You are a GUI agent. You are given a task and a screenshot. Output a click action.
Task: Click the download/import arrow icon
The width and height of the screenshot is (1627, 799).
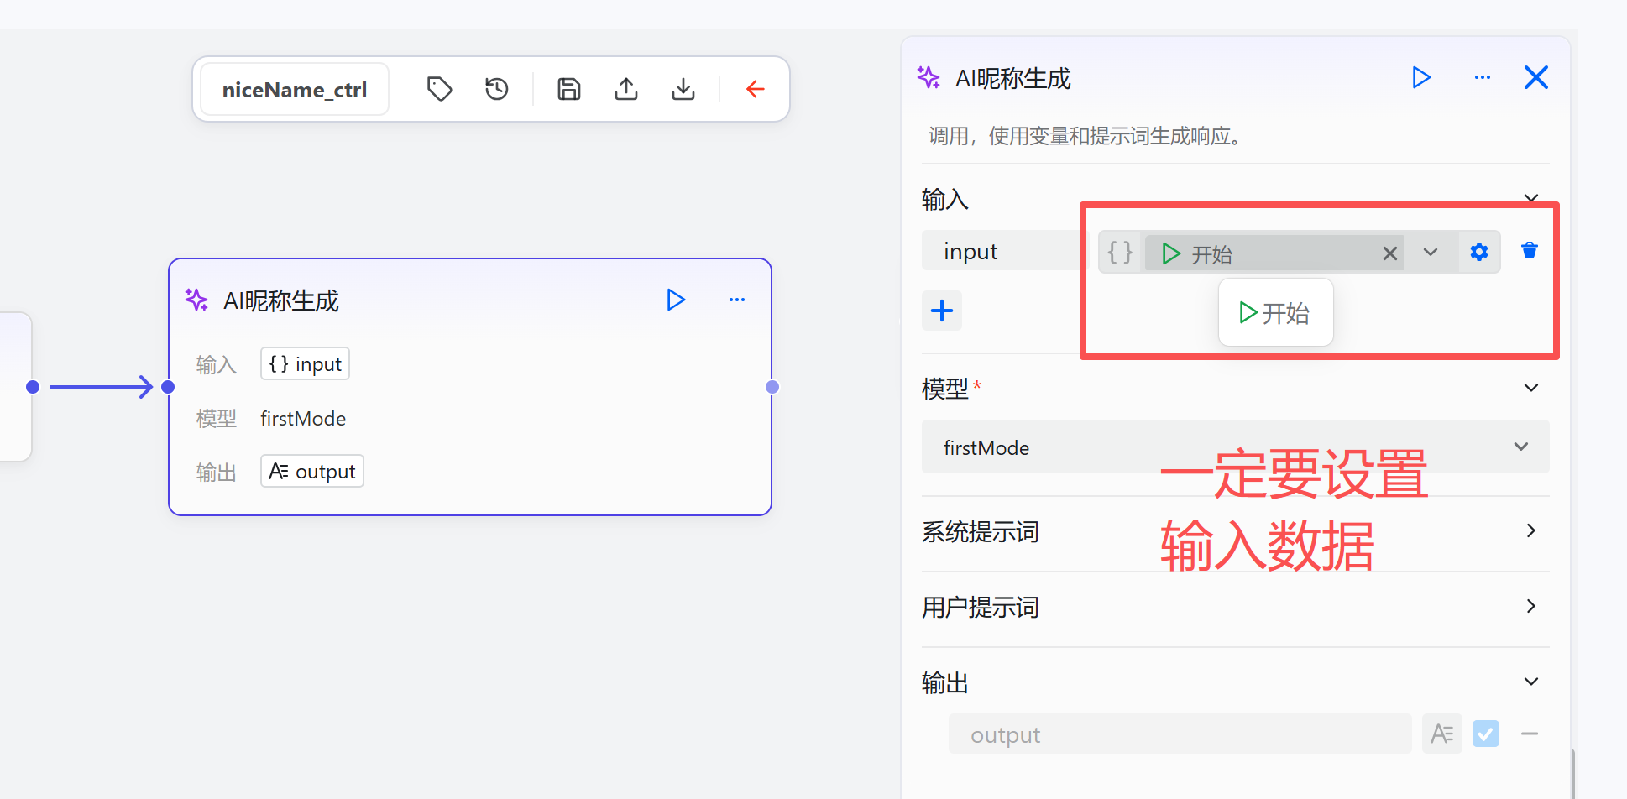[x=683, y=89]
